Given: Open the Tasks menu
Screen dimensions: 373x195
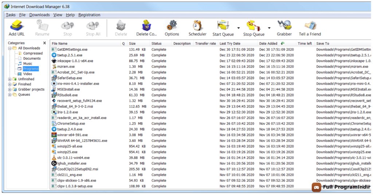Looking at the screenshot, I should 11,15.
